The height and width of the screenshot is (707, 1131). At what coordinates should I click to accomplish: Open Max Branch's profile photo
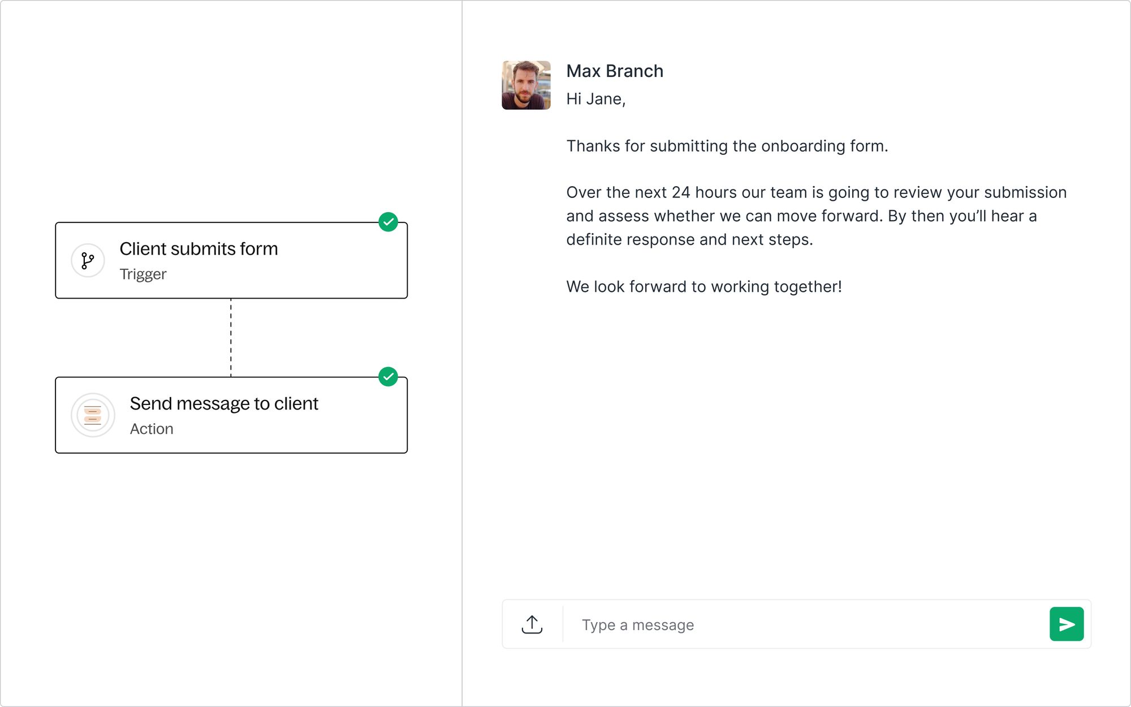coord(526,85)
